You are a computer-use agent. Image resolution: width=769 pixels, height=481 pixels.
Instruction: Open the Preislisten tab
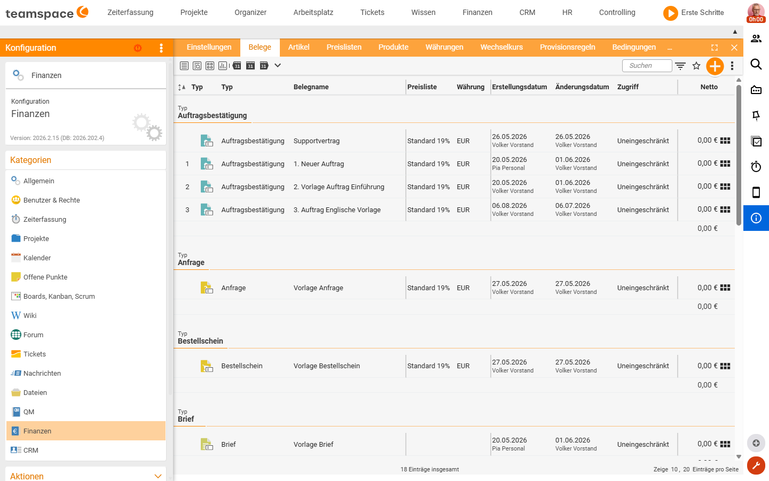pyautogui.click(x=344, y=48)
